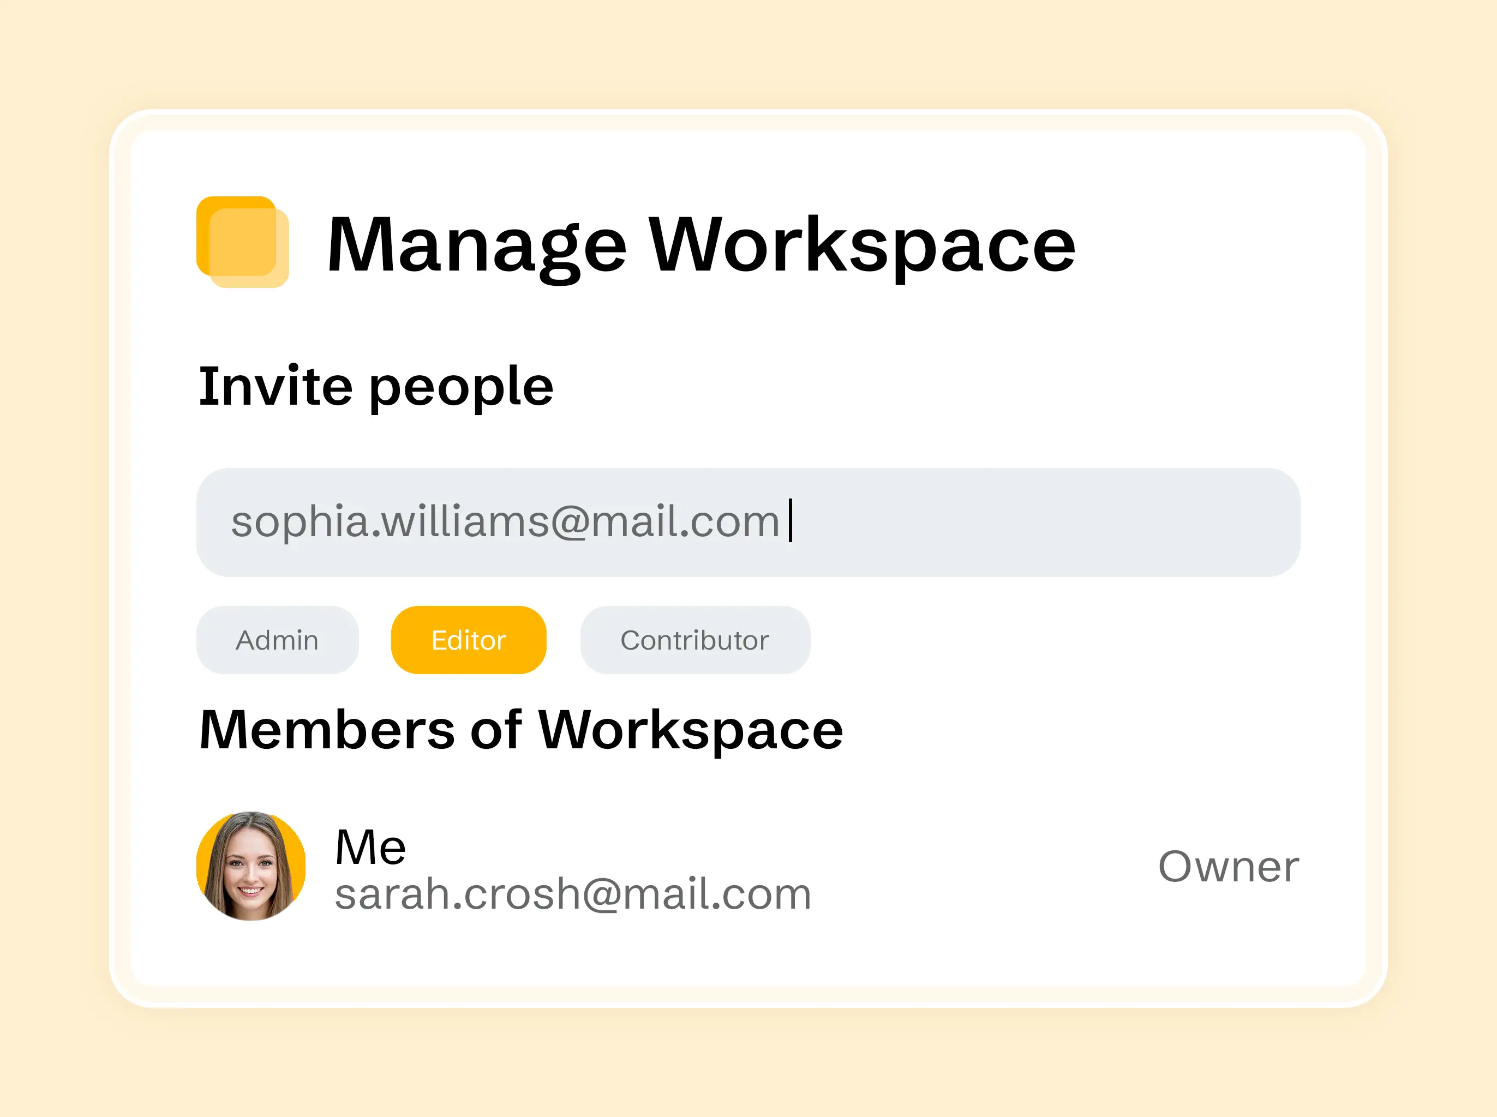Select the Admin role chip

point(277,640)
